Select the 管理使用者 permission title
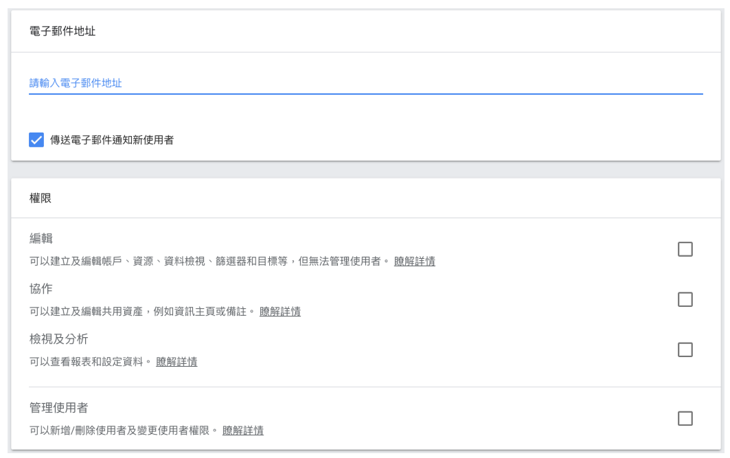The width and height of the screenshot is (730, 458). point(58,407)
